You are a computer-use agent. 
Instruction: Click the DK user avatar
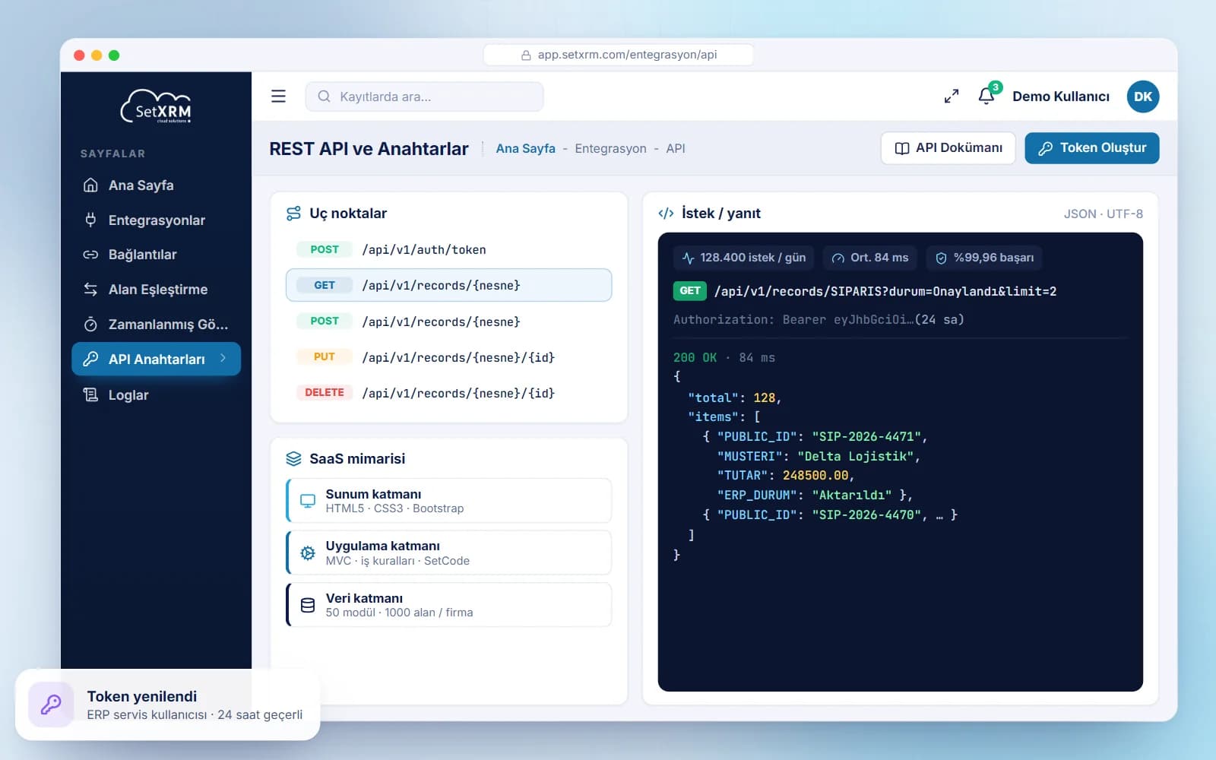(1143, 97)
